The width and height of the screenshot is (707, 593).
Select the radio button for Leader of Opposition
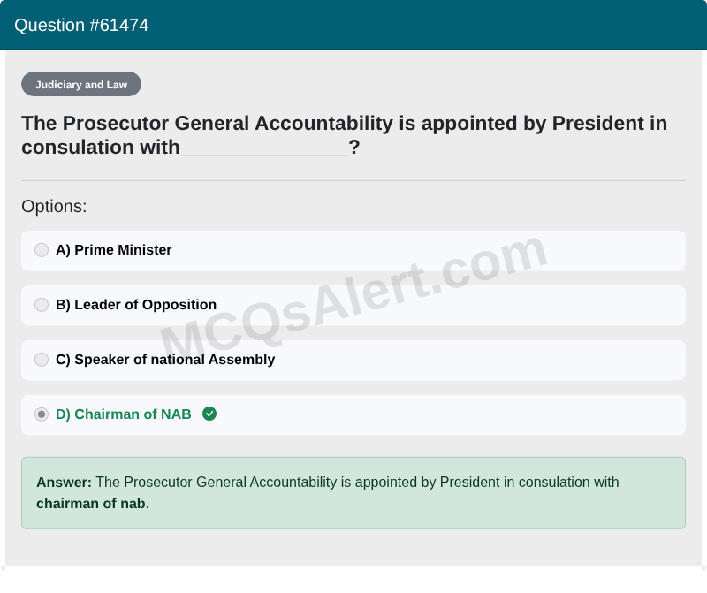(42, 305)
